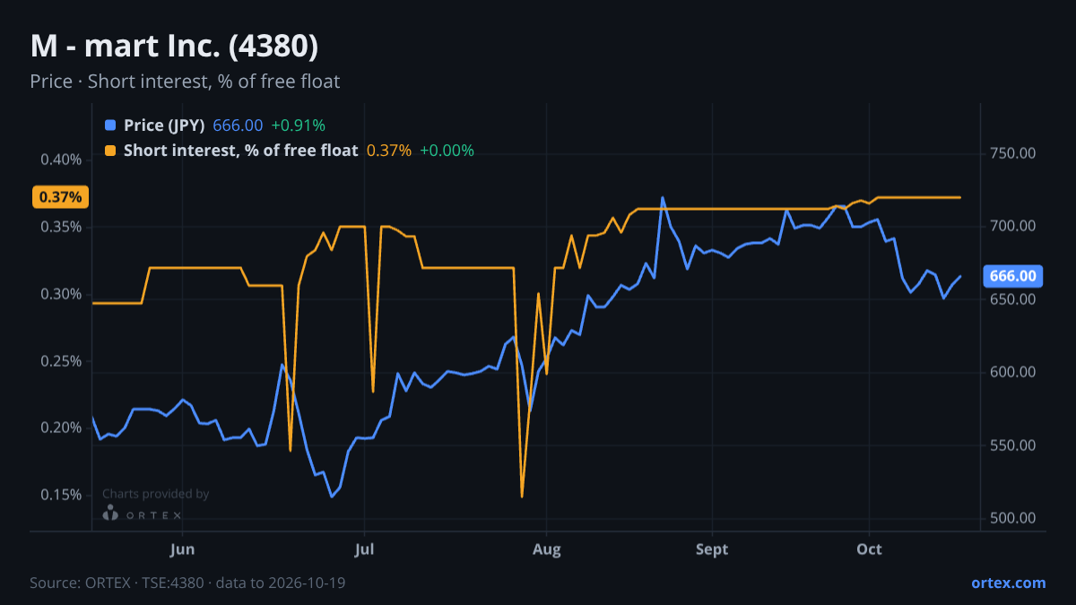Click the 500.00 right axis label
This screenshot has width=1076, height=605.
(x=1014, y=518)
